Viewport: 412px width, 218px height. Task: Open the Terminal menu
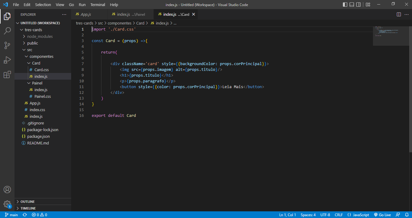click(97, 5)
